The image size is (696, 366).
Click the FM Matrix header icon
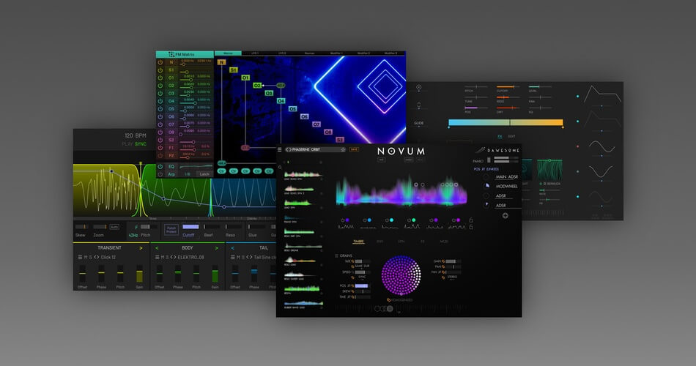click(x=171, y=55)
